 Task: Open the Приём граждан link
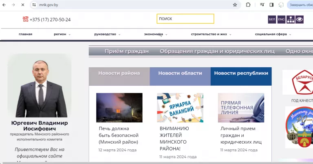[126, 51]
